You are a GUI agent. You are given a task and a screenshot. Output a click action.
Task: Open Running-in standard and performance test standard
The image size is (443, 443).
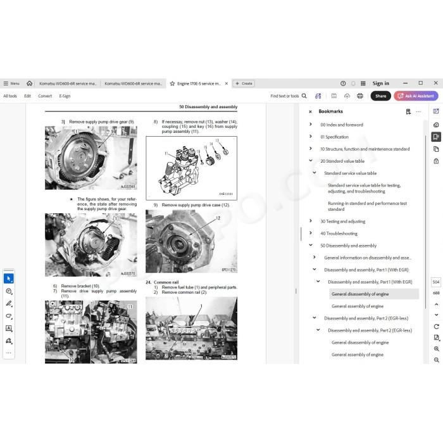pyautogui.click(x=367, y=206)
